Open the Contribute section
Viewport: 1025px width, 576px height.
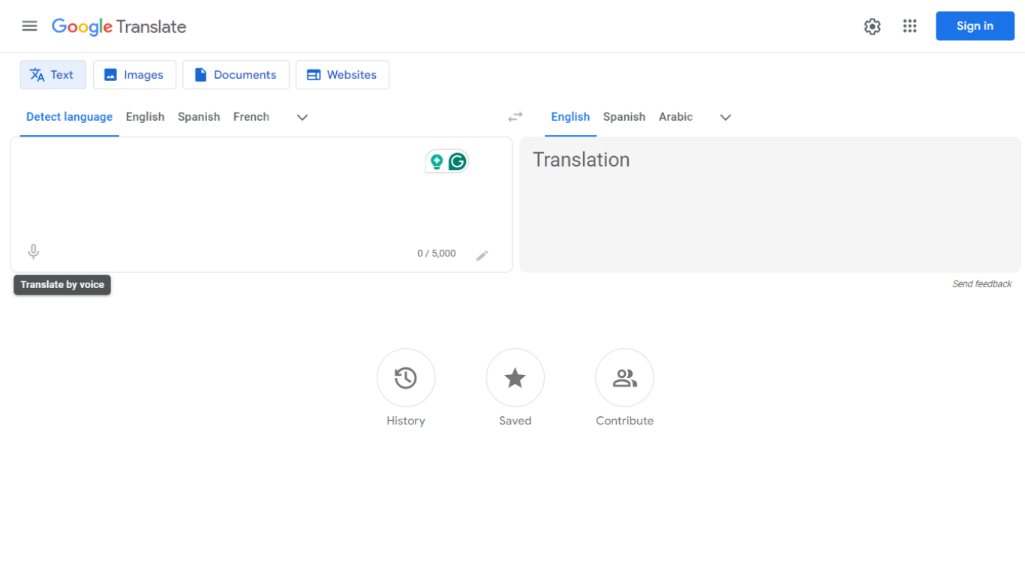pyautogui.click(x=624, y=377)
